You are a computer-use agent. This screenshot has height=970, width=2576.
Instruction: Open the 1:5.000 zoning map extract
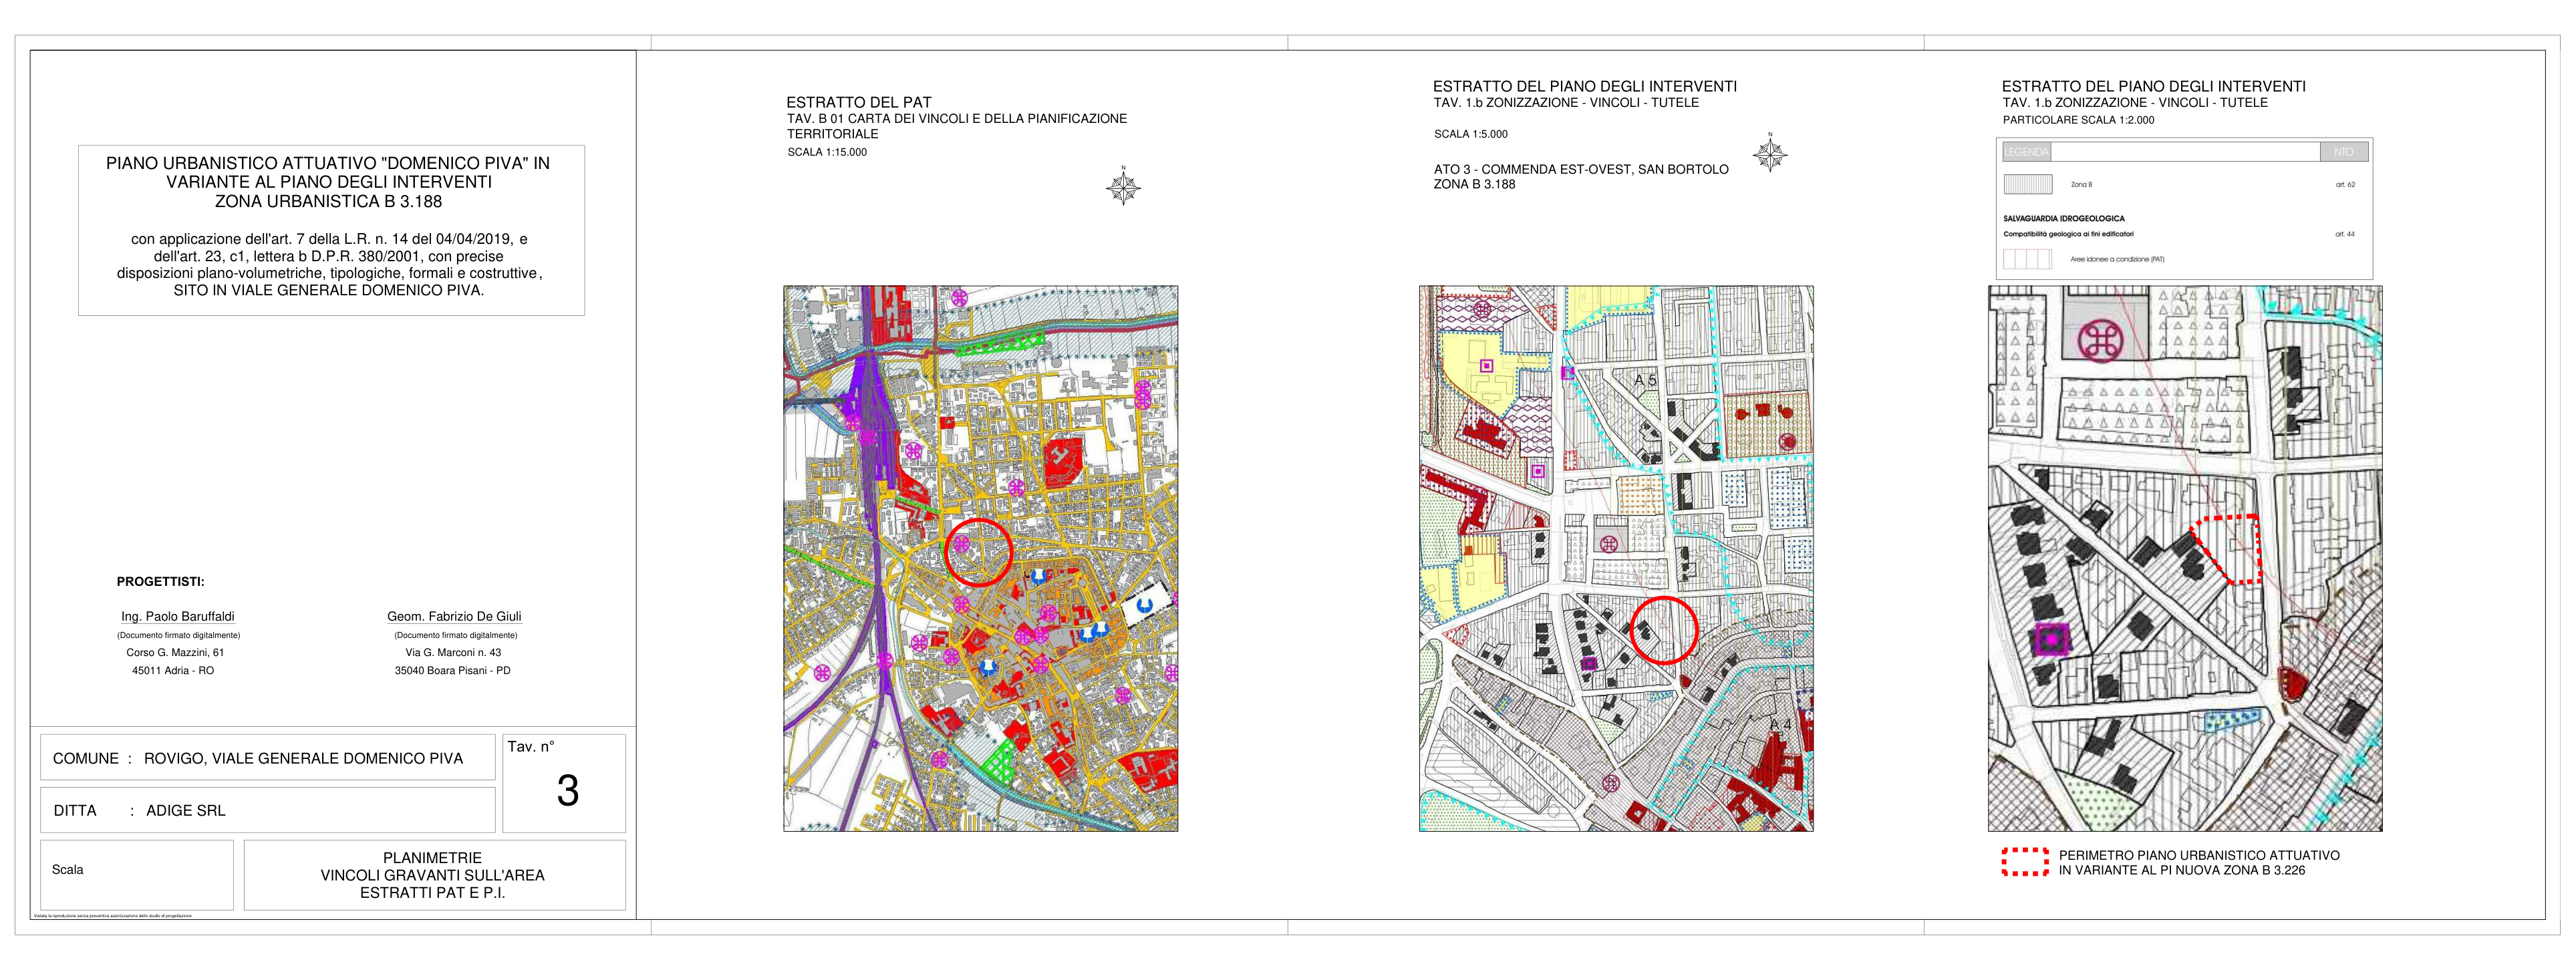point(1616,558)
